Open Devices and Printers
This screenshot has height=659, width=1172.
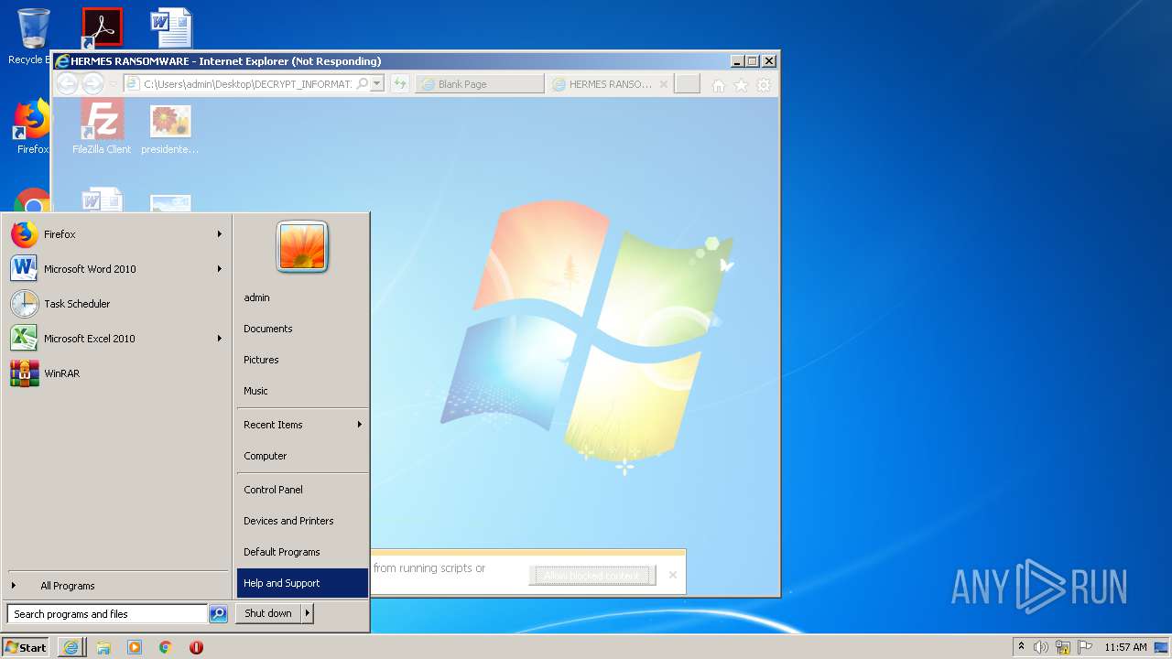click(302, 521)
